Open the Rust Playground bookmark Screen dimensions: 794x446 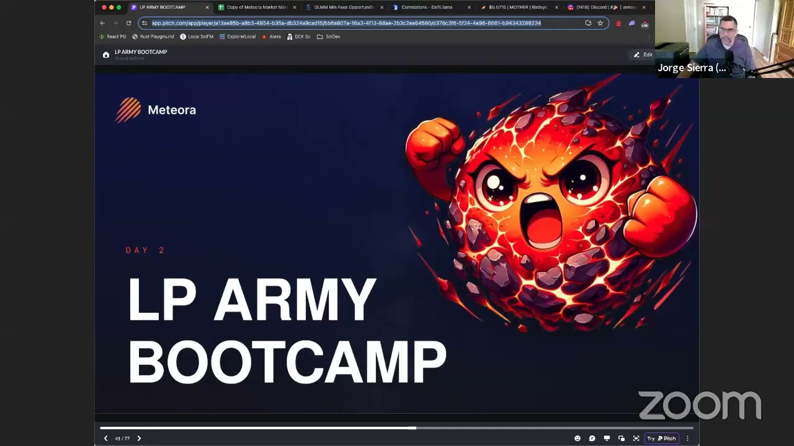[153, 37]
